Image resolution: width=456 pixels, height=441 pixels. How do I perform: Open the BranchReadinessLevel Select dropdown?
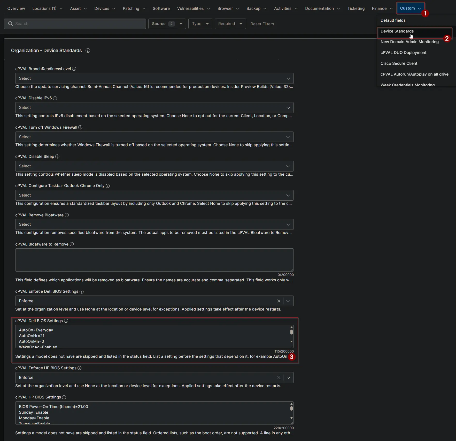pos(154,78)
